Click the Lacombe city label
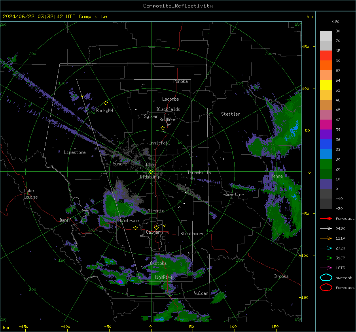The width and height of the screenshot is (356, 332). tap(170, 99)
